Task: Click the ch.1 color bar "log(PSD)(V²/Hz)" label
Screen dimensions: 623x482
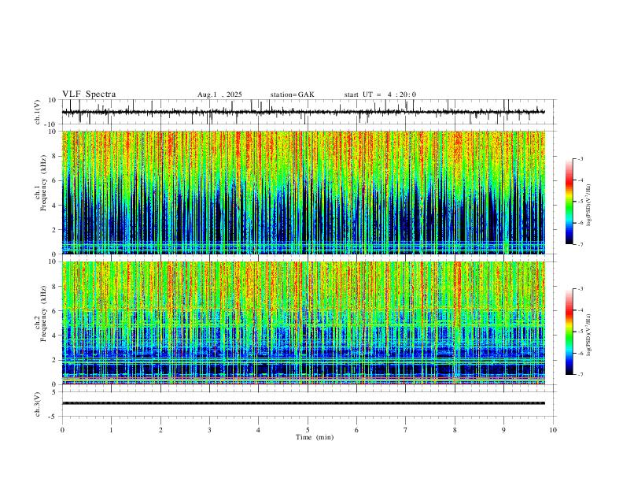Action: tap(588, 206)
